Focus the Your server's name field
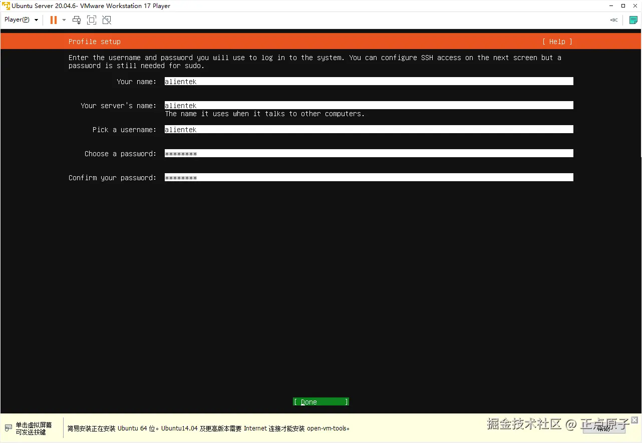642x443 pixels. 369,105
